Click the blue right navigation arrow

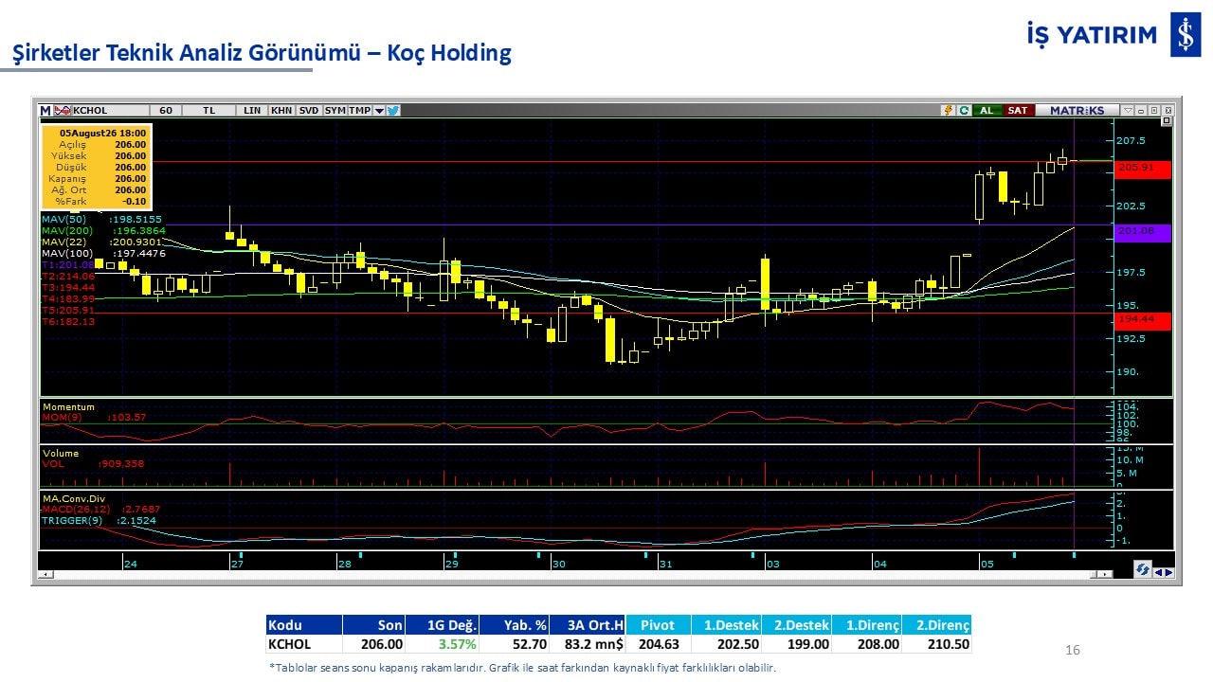1168,571
